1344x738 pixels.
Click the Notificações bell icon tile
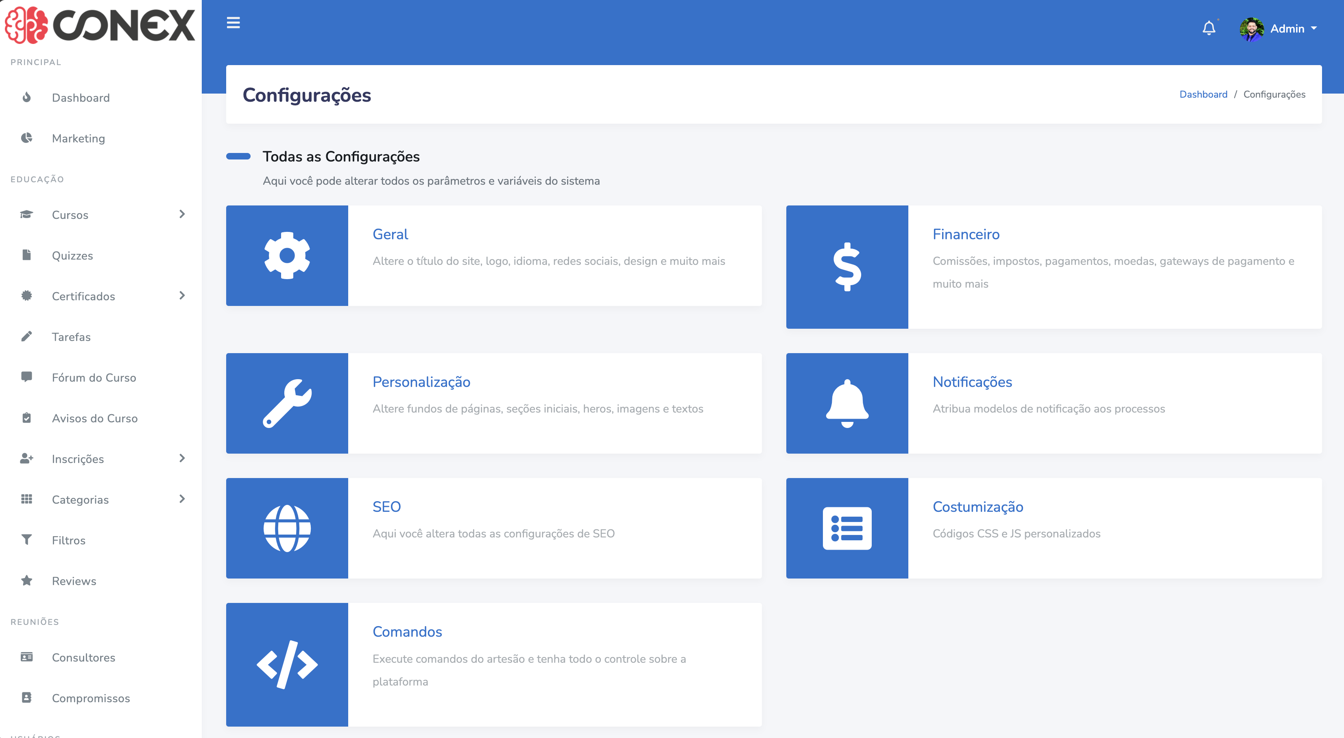click(x=847, y=403)
